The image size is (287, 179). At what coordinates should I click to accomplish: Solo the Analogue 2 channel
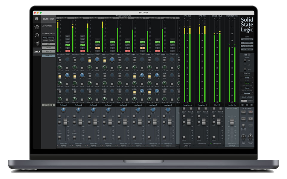74,116
